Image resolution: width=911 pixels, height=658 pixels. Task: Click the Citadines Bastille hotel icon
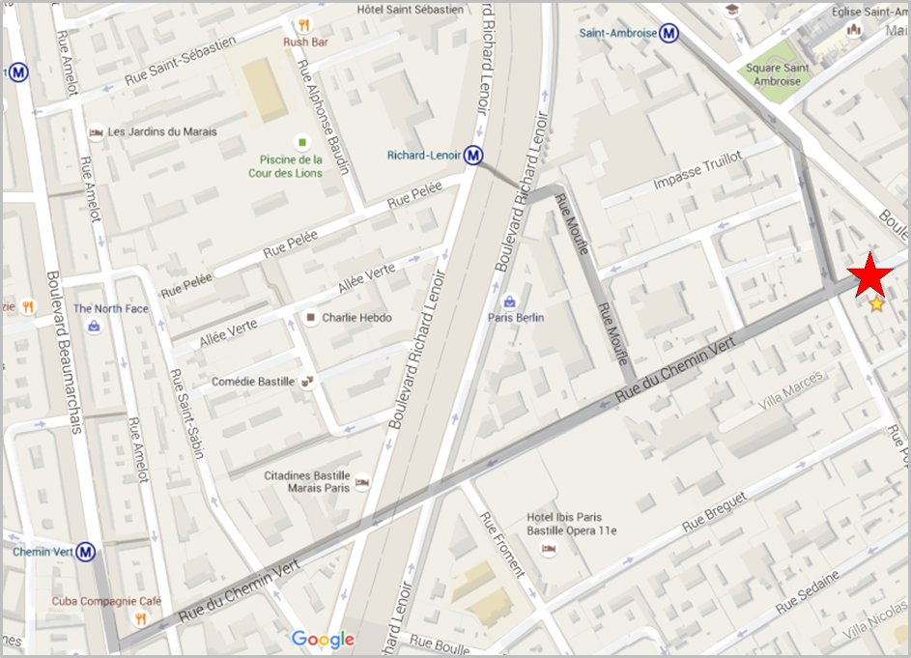point(362,482)
